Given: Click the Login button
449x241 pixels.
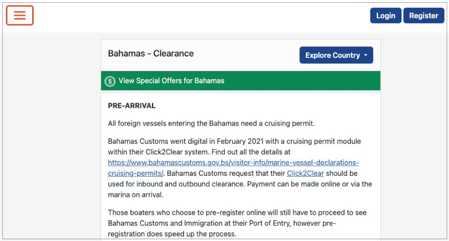Looking at the screenshot, I should [x=385, y=16].
